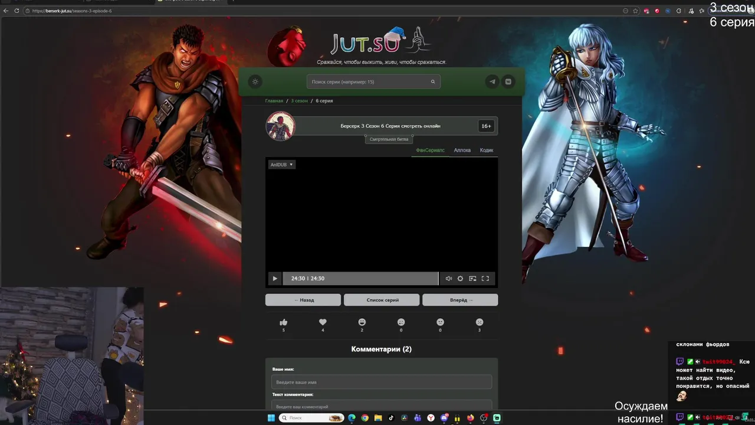
Task: Open TikTok from the taskbar
Action: pos(391,418)
